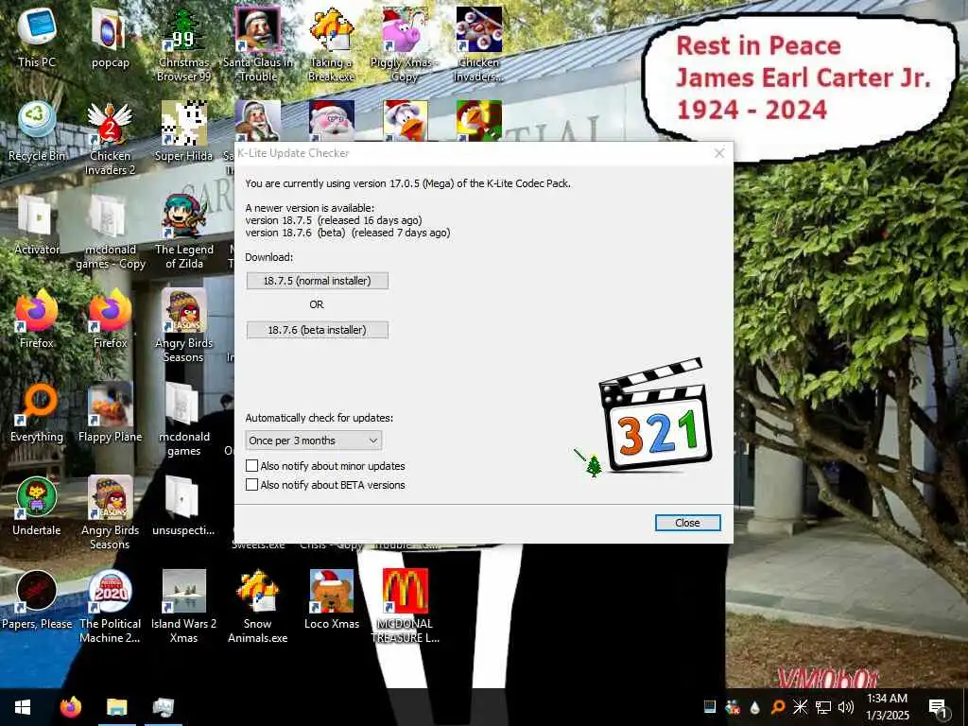Click the network tray icon
The image size is (968, 726).
(823, 707)
